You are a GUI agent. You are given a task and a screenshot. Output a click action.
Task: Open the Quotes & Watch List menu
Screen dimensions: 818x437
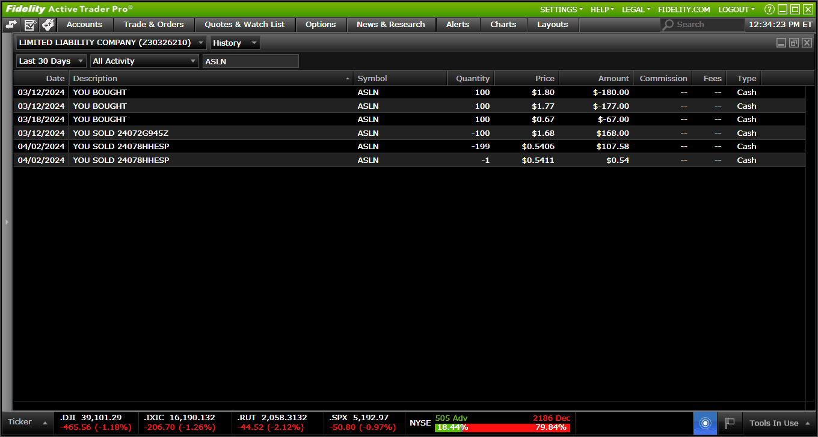245,25
